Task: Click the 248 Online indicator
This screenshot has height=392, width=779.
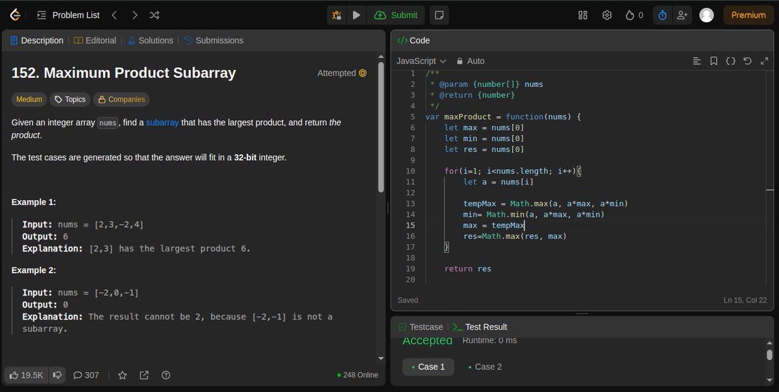Action: tap(358, 375)
